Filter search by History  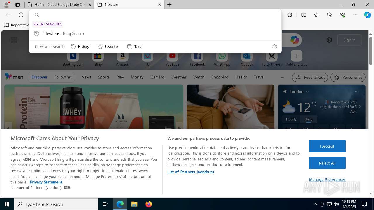(80, 47)
